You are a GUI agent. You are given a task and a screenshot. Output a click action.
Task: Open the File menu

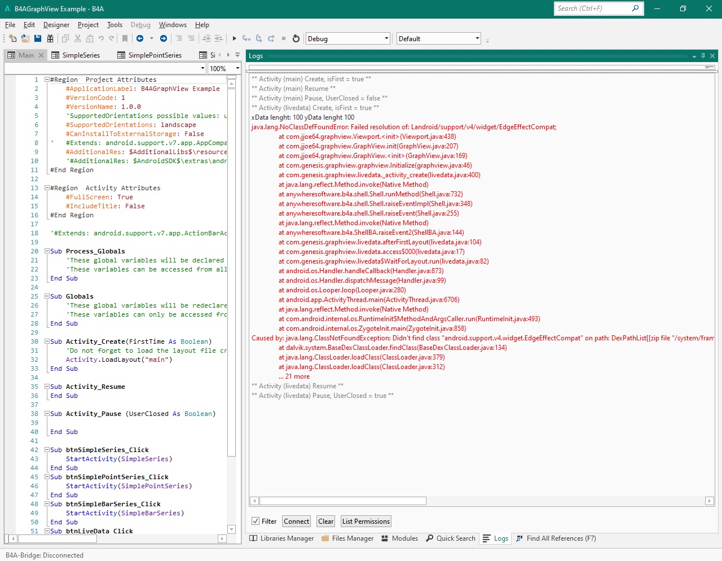[x=10, y=25]
